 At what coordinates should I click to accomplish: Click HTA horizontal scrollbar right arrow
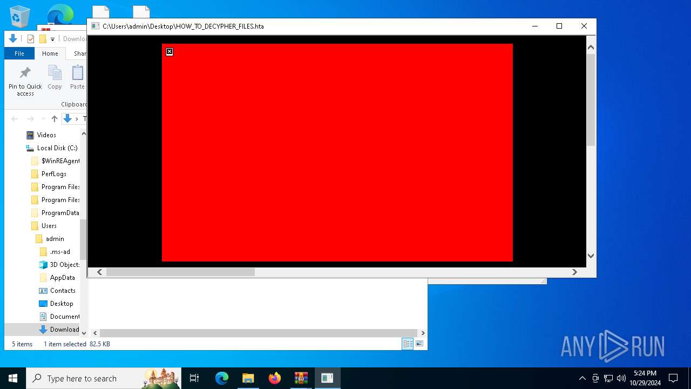click(574, 272)
